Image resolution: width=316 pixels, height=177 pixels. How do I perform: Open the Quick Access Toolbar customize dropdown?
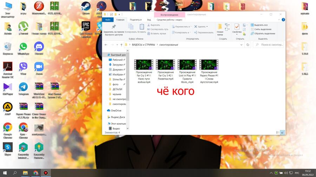119,14
